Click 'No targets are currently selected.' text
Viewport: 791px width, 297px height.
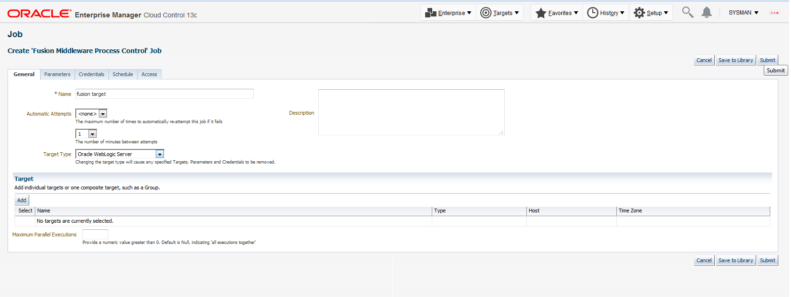click(x=75, y=221)
